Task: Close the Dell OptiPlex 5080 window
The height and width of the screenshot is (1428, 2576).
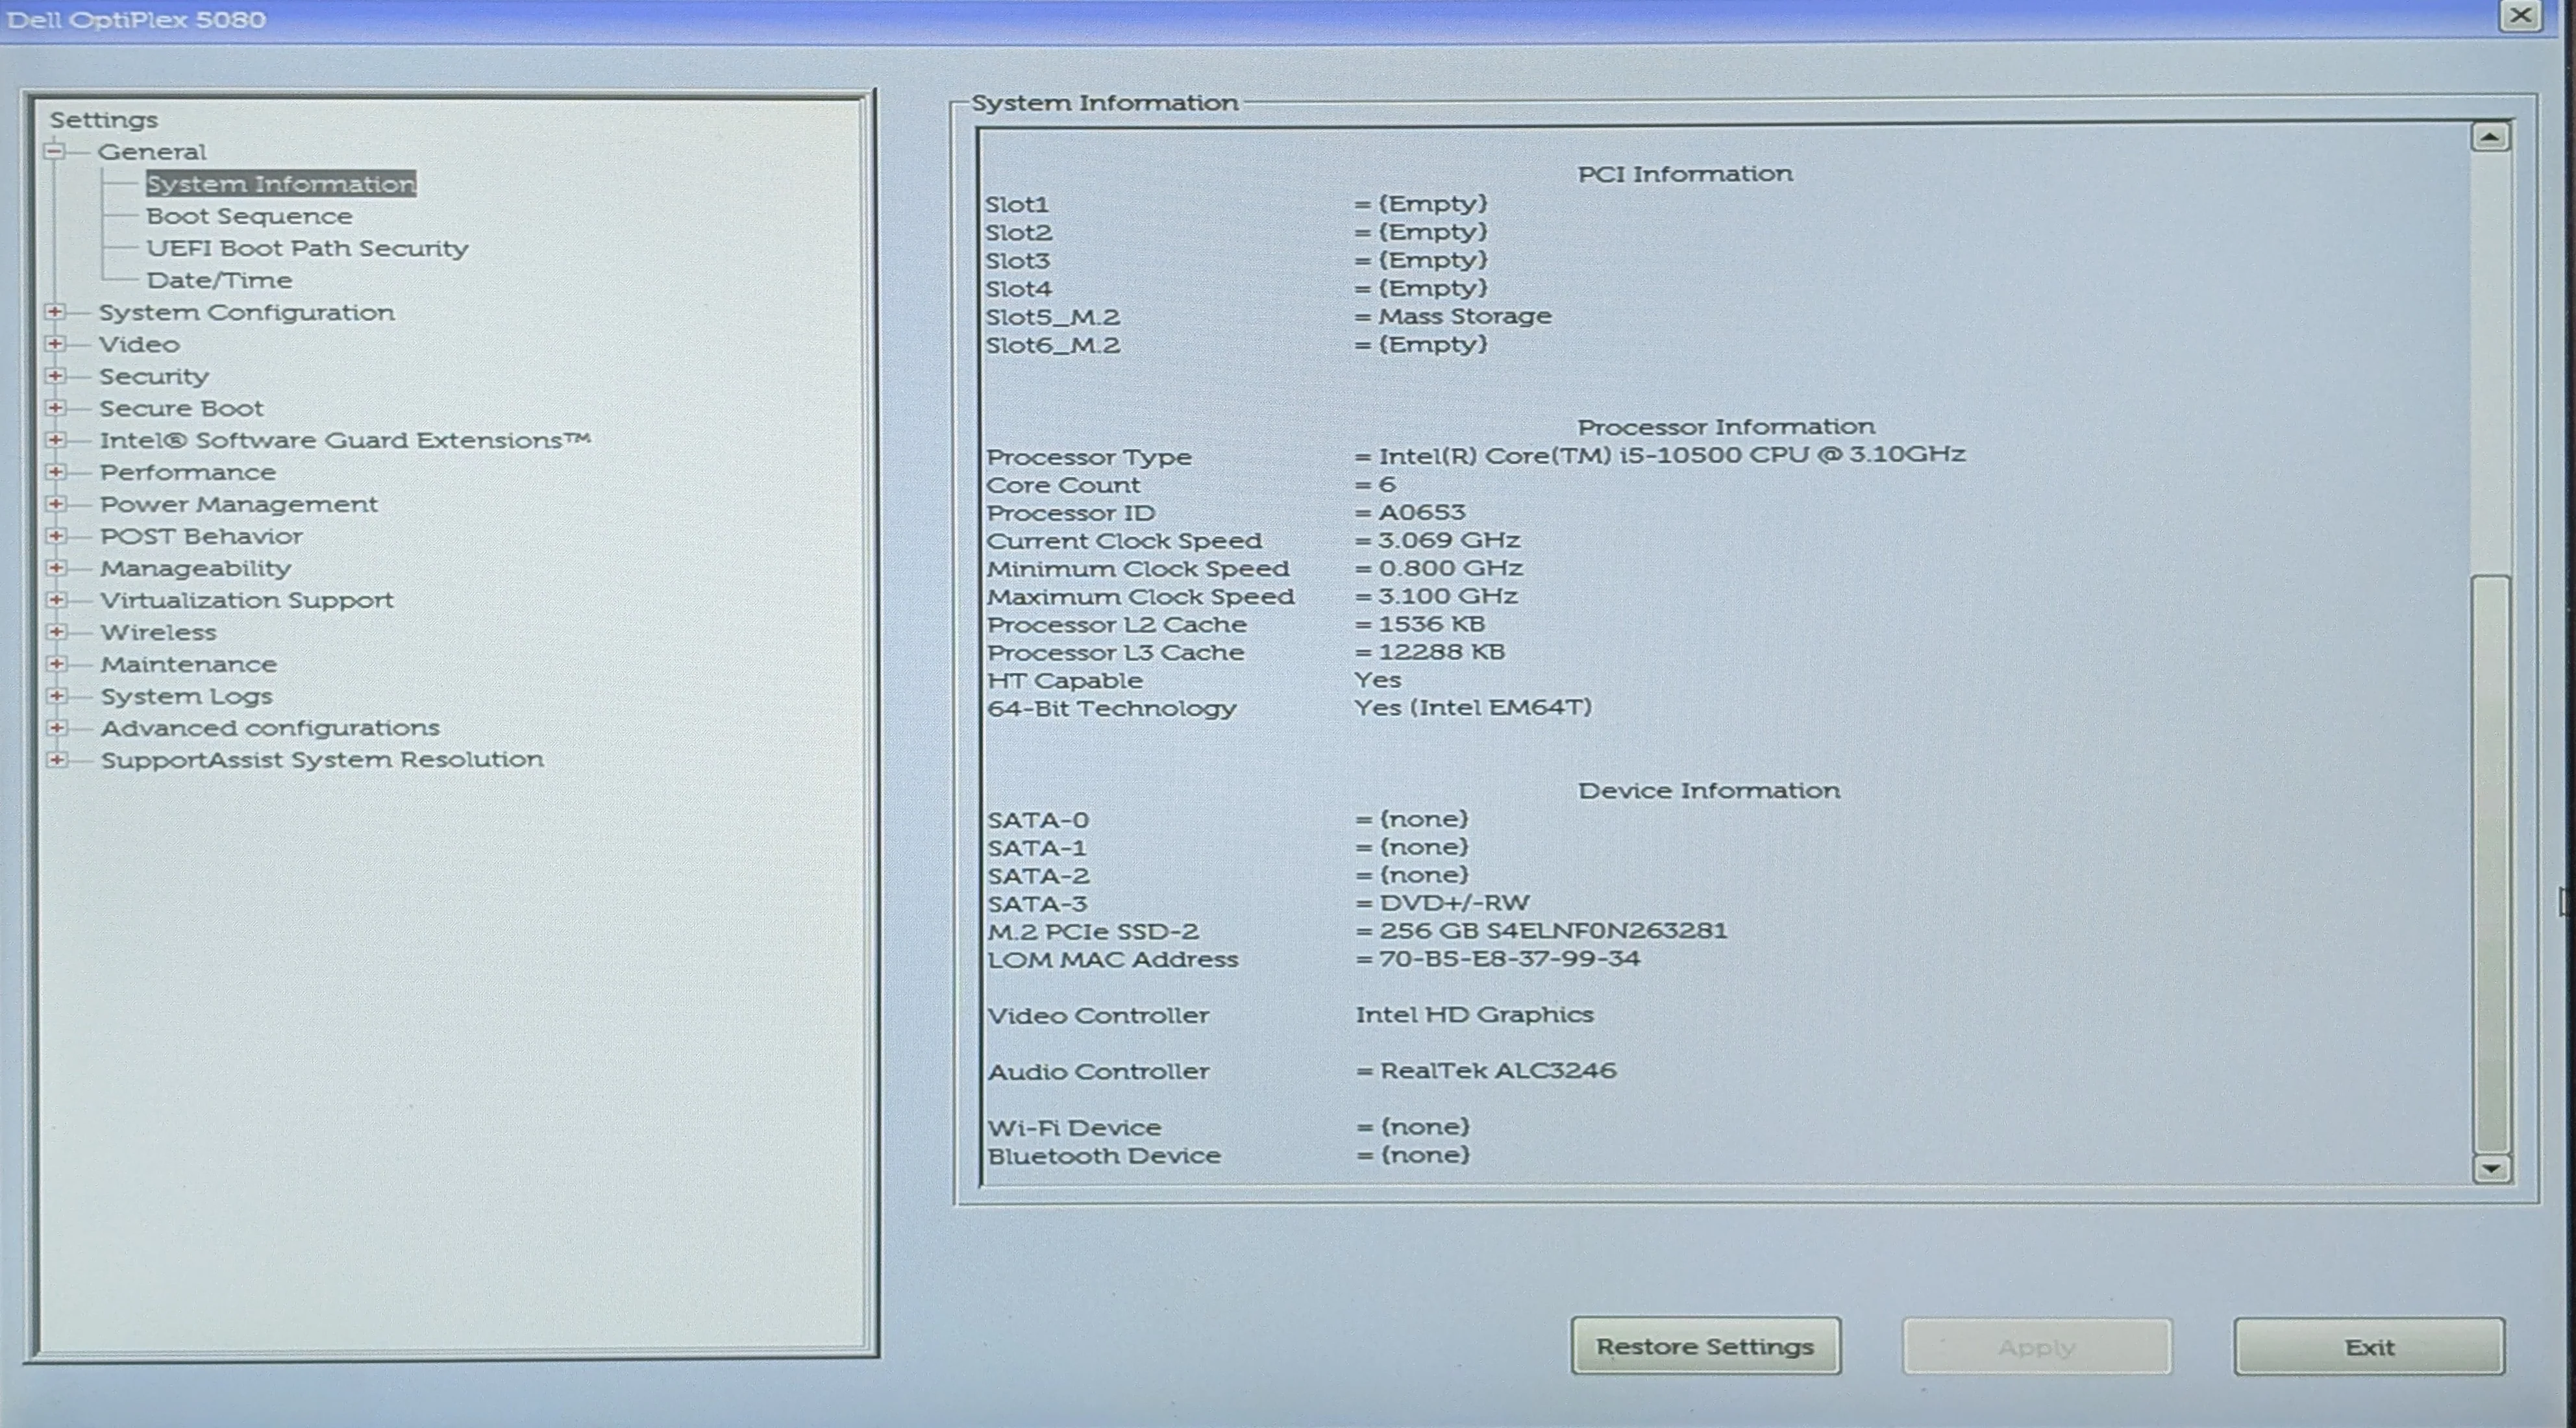Action: (2520, 16)
